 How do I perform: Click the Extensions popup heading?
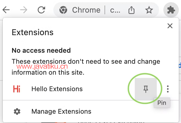32,32
